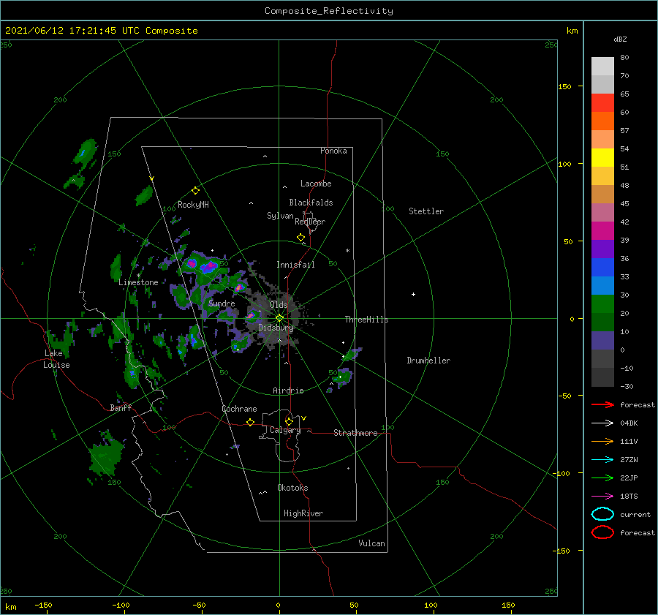The width and height of the screenshot is (658, 615).
Task: Click the 150 tick on the right axis
Action: tap(564, 86)
